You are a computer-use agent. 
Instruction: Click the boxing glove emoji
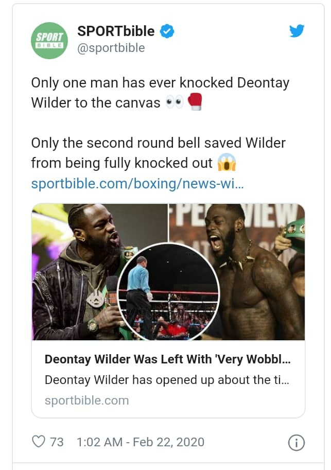(x=195, y=101)
